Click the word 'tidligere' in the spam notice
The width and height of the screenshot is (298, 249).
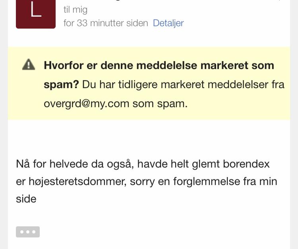click(138, 85)
